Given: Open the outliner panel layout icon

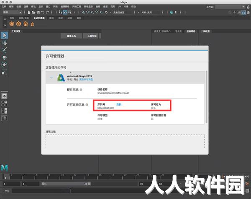Looking at the screenshot, I should tap(4, 118).
